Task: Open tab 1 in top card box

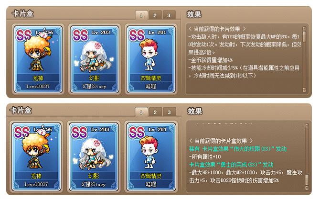Action: [141, 15]
